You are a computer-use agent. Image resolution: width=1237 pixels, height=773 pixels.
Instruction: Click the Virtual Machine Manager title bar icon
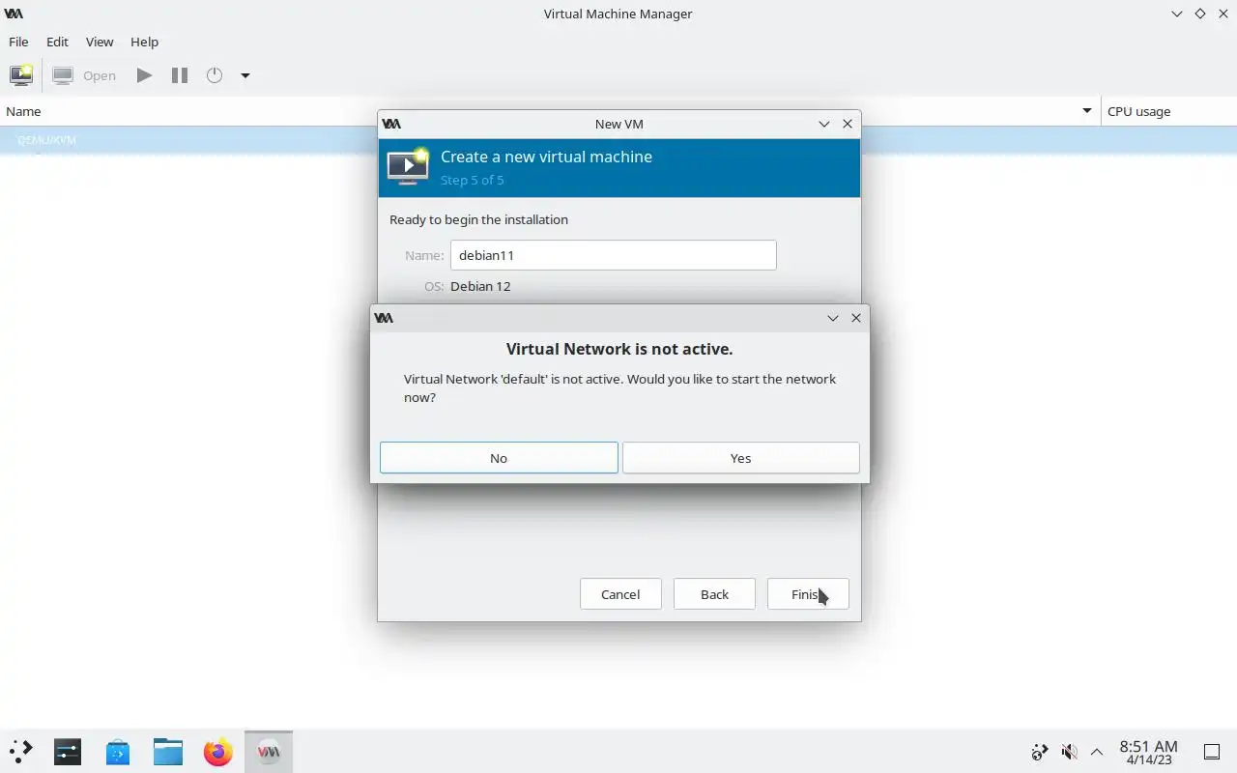click(x=14, y=14)
